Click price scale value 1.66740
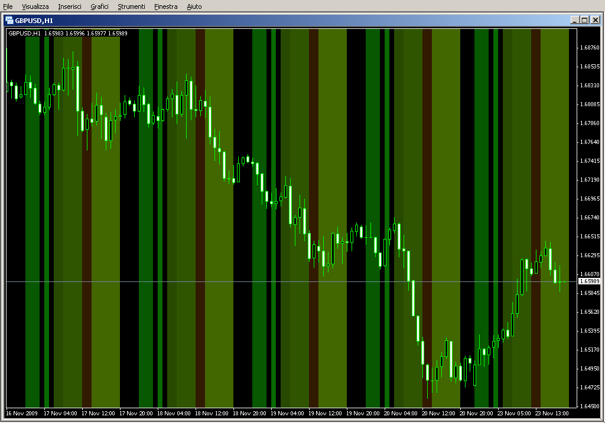Image resolution: width=605 pixels, height=423 pixels. tap(590, 218)
